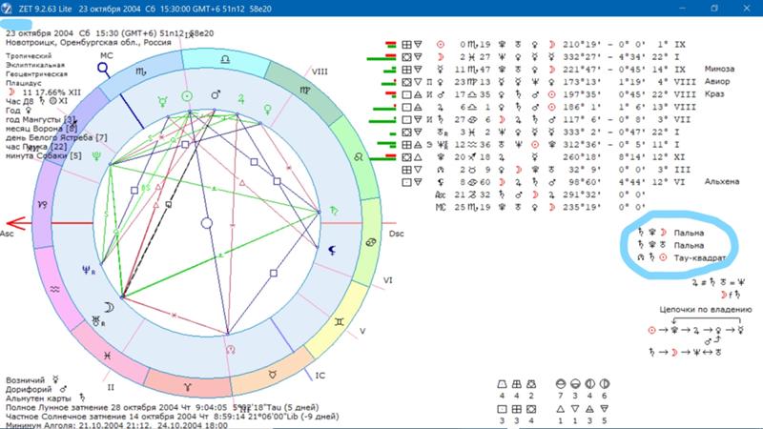Click the Новотроицк location line
763x429 pixels.
pos(89,42)
